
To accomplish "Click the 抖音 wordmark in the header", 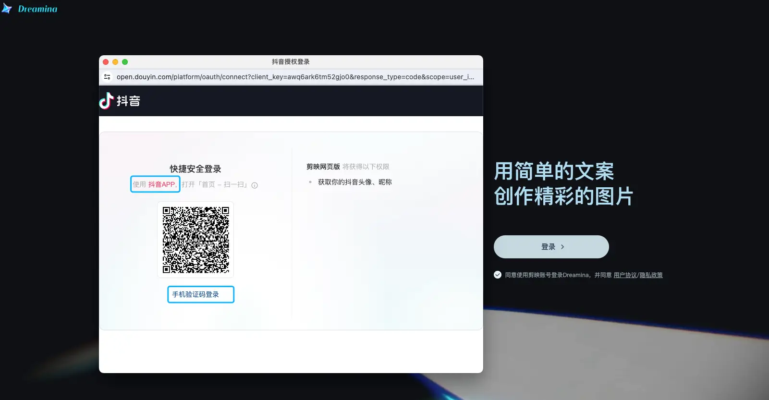I will tap(128, 101).
